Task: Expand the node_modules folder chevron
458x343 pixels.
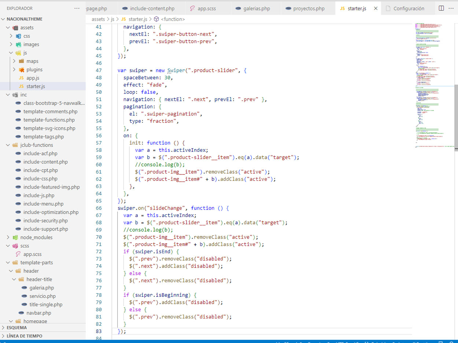Action: pos(8,237)
